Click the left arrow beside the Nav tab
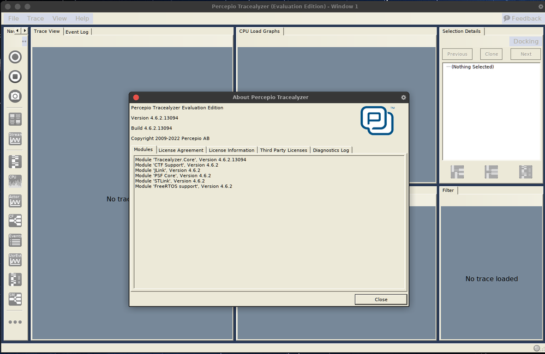This screenshot has height=354, width=545. tap(17, 31)
